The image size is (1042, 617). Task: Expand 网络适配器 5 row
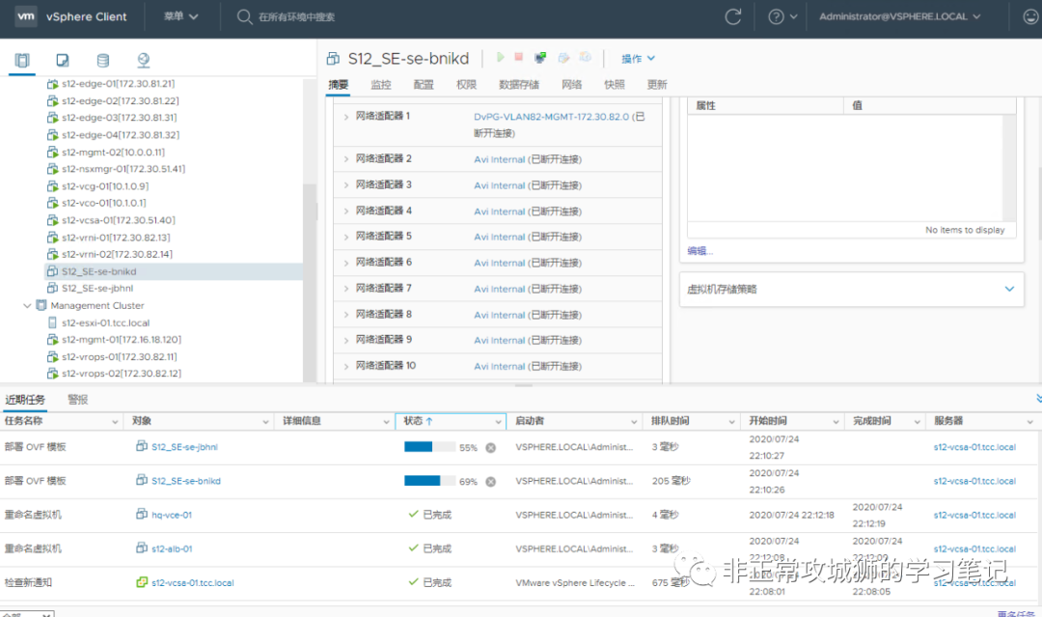coord(346,237)
